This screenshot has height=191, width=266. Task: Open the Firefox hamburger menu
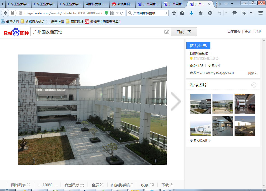coord(261,13)
